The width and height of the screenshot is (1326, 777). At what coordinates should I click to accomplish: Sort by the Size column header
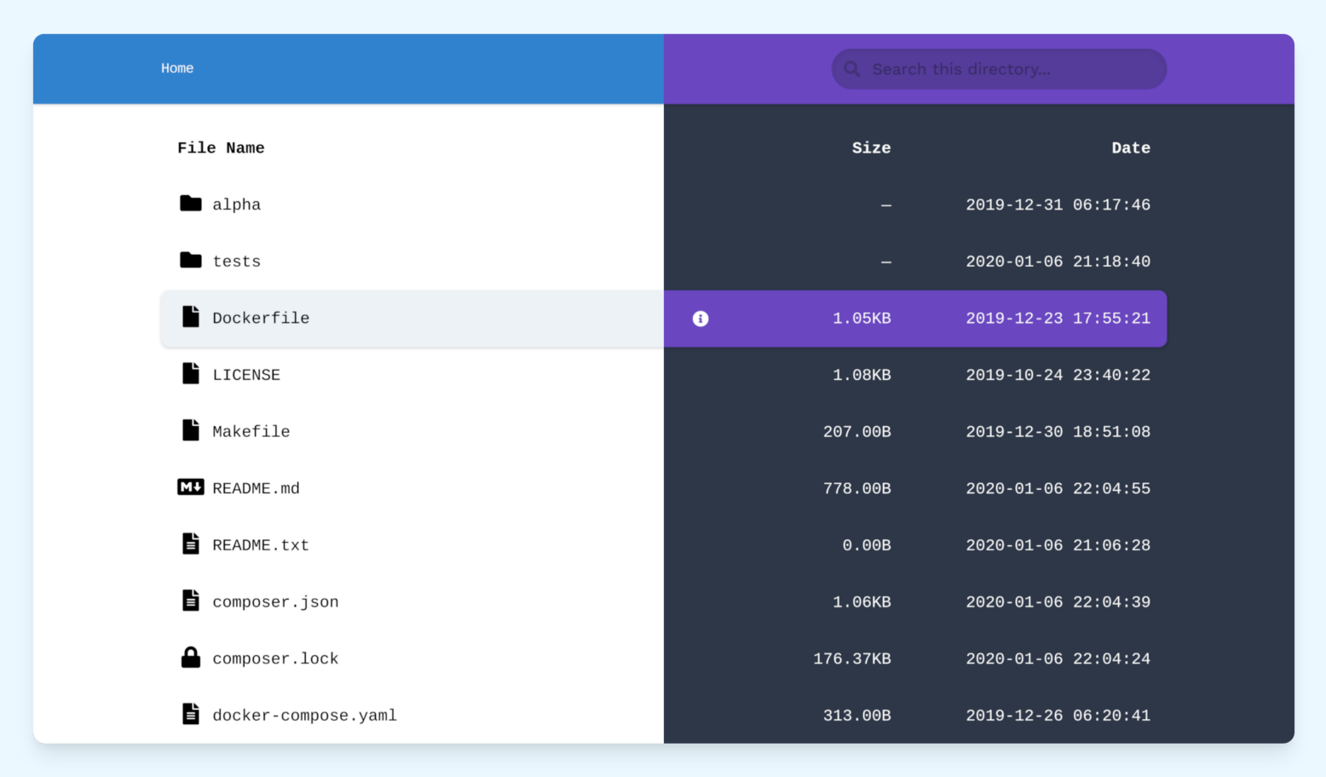click(871, 147)
